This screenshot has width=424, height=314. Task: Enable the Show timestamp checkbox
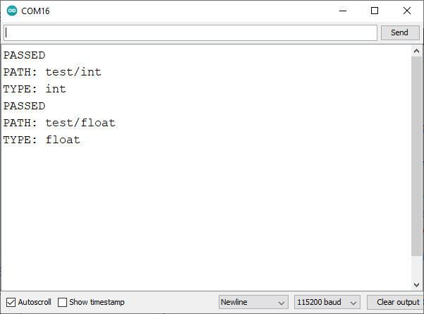pos(63,302)
